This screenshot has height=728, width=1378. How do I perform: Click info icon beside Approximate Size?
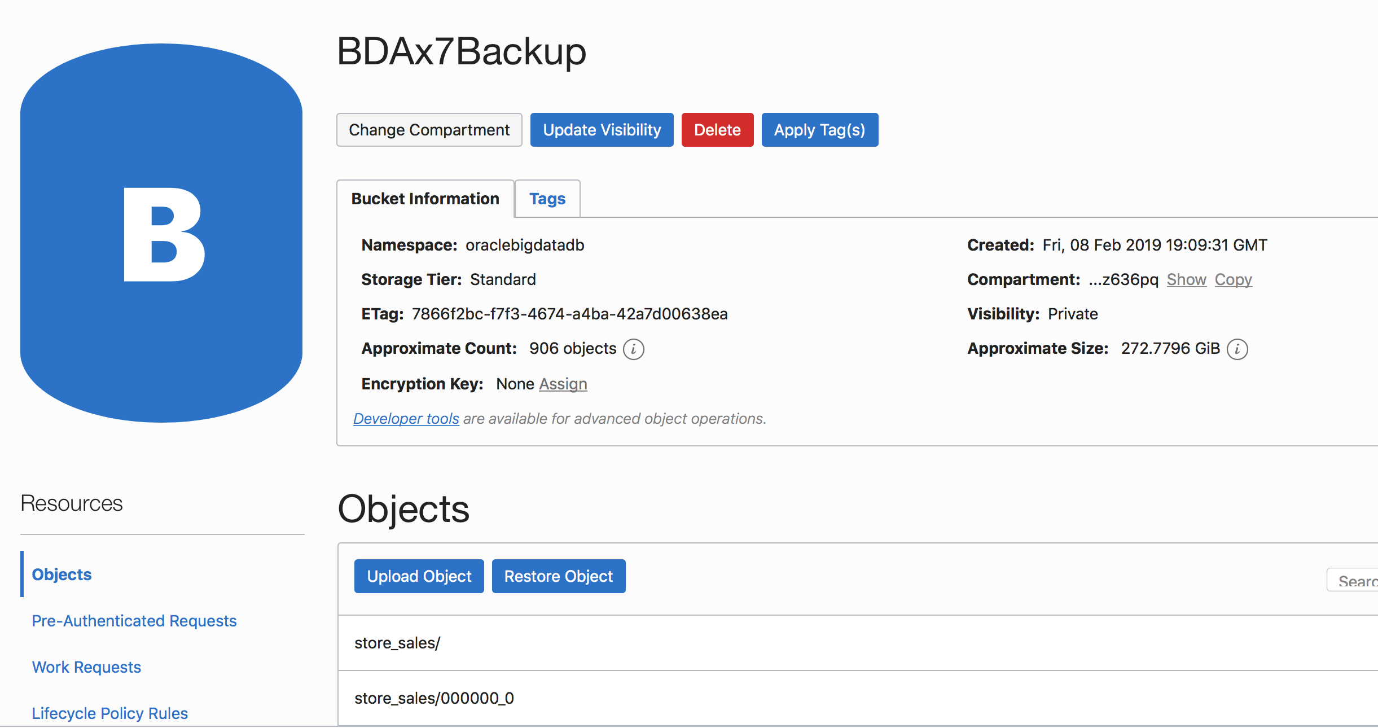click(x=1237, y=349)
